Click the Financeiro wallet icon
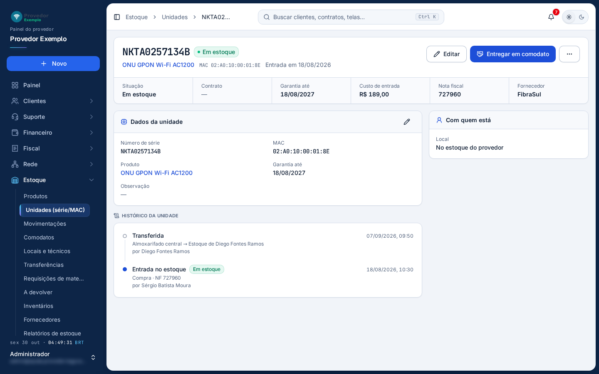Image resolution: width=599 pixels, height=374 pixels. pyautogui.click(x=15, y=133)
